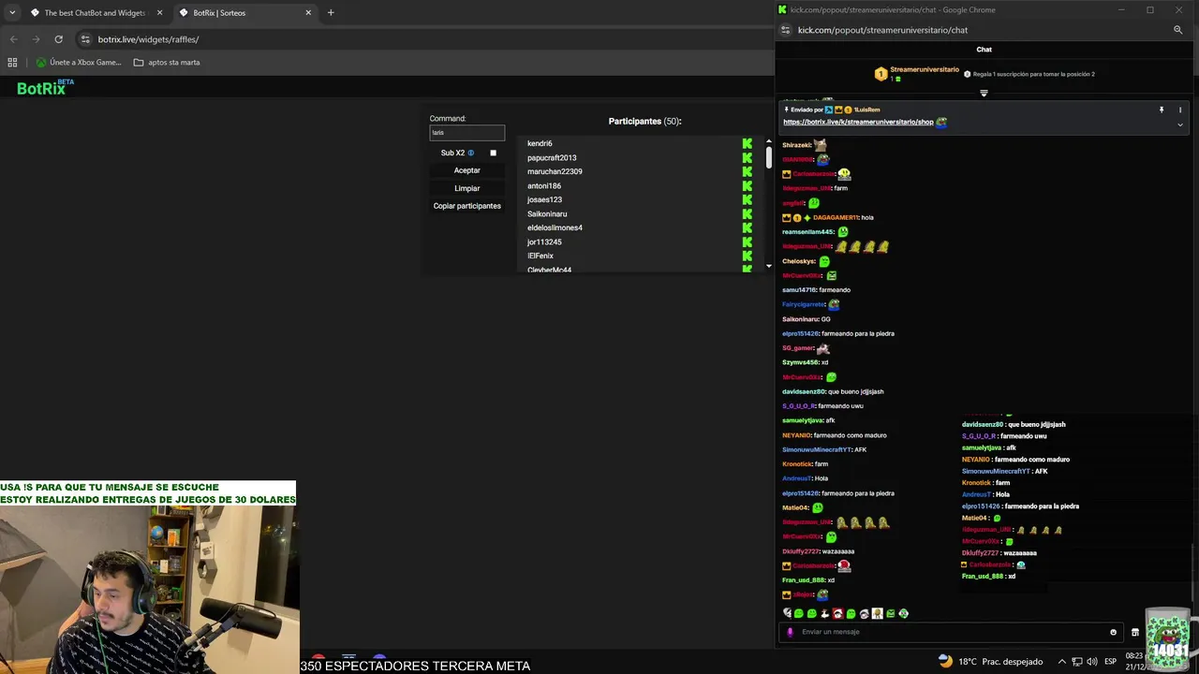Select participant papucraft2013
Viewport: 1199px width, 674px height.
coord(552,158)
